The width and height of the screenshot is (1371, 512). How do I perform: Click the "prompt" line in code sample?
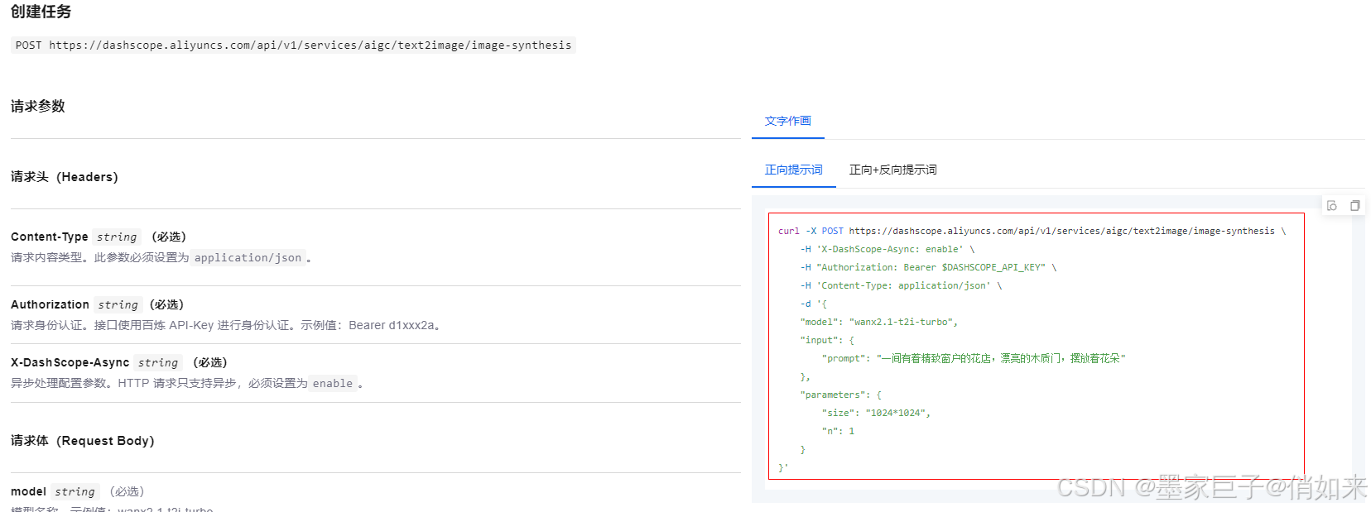tap(974, 358)
